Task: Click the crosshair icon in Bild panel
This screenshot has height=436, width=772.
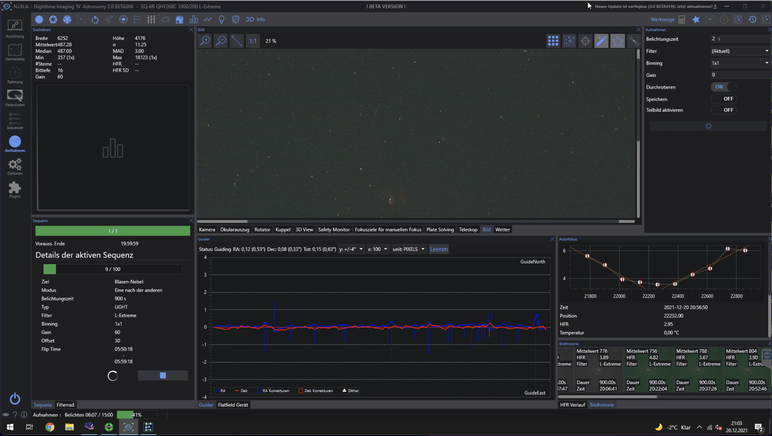Action: tap(585, 41)
